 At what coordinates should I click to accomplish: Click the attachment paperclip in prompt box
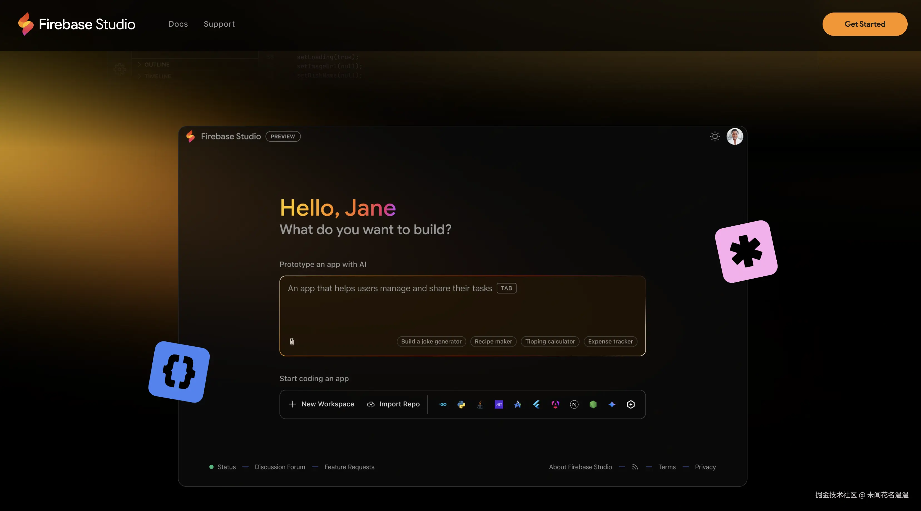coord(292,341)
